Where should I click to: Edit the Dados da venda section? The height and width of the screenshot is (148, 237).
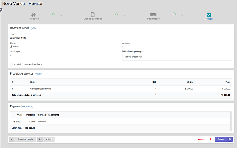(34, 28)
